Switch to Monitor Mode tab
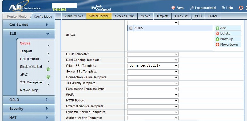The image size is (247, 121). coord(16,17)
